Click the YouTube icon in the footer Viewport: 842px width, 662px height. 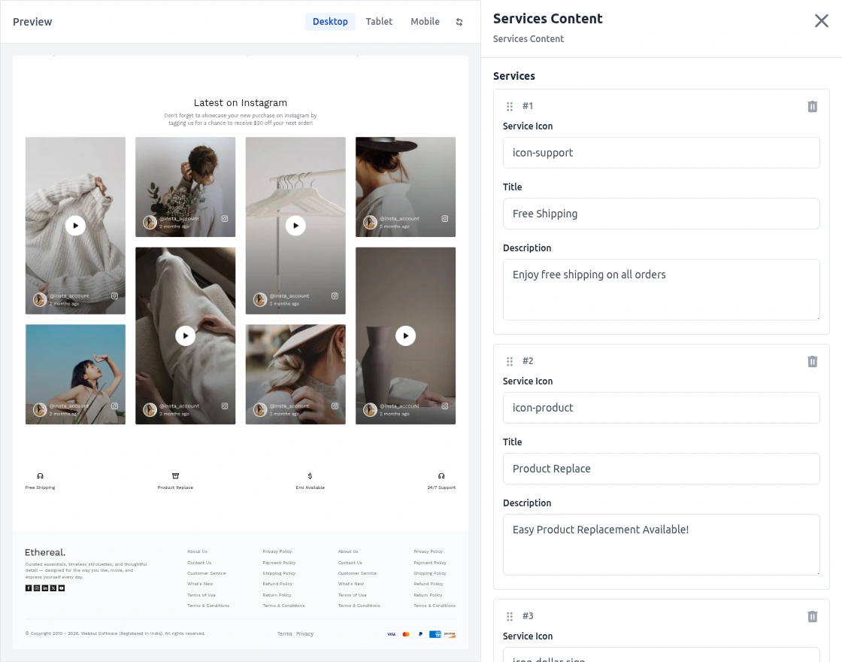coord(62,588)
